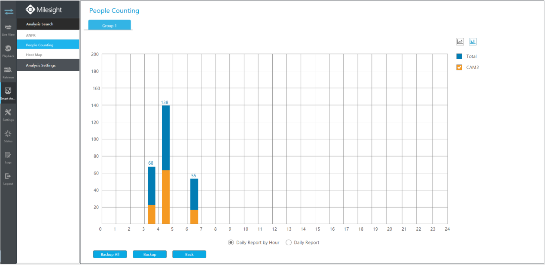This screenshot has width=545, height=265.
Task: Click the People Counting page heading
Action: 114,11
